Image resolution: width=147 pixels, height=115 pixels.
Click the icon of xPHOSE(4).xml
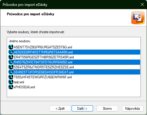point(11,87)
